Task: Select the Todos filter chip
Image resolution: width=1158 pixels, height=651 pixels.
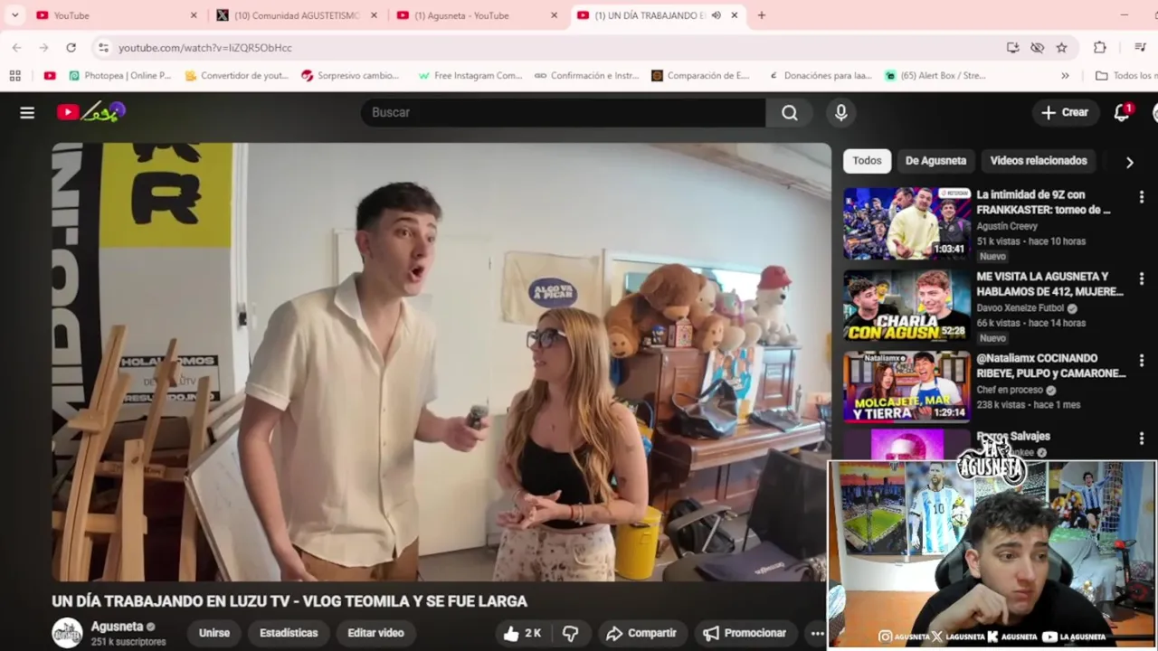Action: pyautogui.click(x=867, y=161)
